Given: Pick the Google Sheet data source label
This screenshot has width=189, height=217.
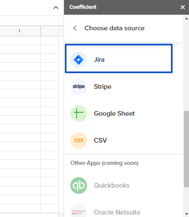Looking at the screenshot, I should 114,114.
